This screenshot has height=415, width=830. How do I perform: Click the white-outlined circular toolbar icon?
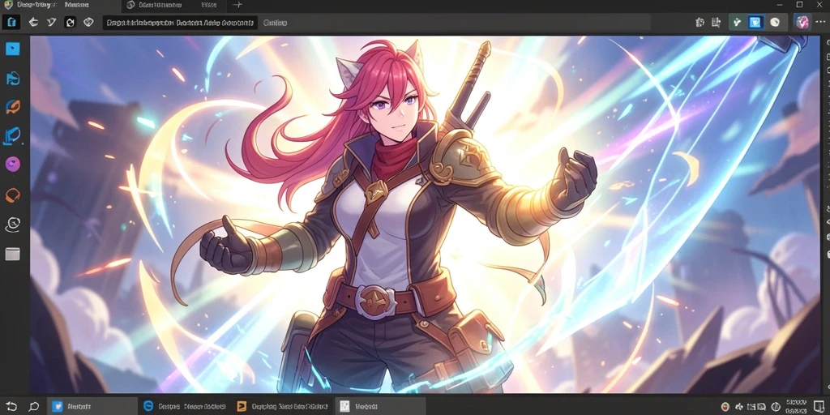89,22
